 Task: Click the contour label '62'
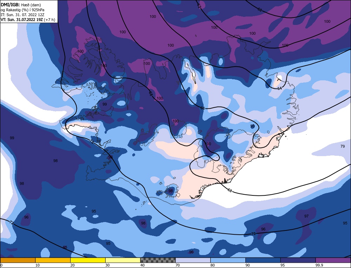point(199,6)
